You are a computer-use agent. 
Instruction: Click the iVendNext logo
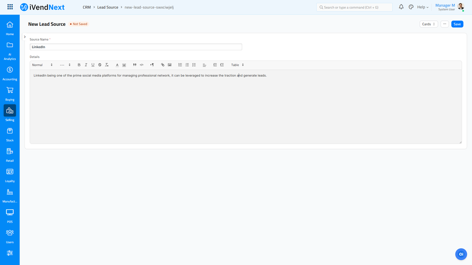point(42,7)
